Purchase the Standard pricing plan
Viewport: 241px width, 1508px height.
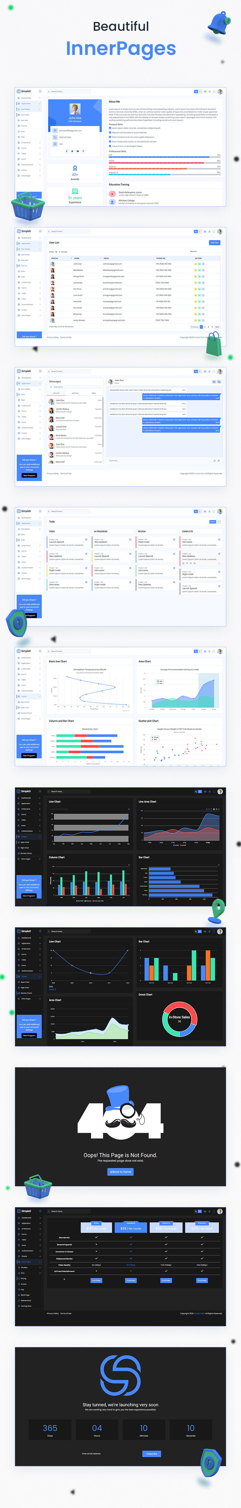(x=130, y=1280)
